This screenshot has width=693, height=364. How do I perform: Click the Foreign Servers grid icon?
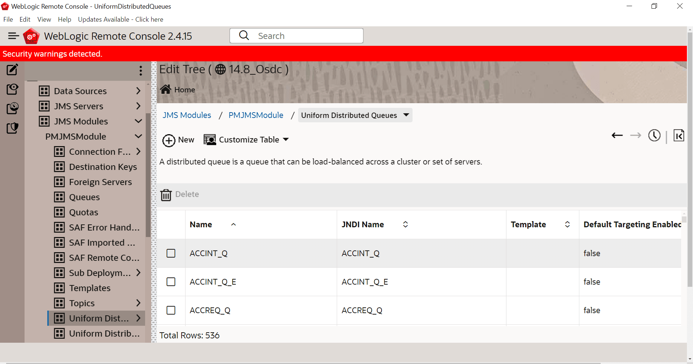[60, 182]
